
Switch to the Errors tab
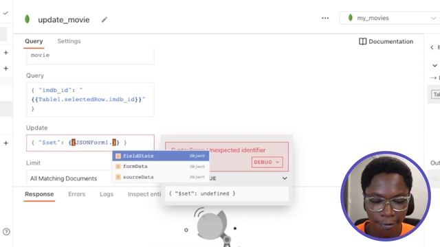[76, 194]
